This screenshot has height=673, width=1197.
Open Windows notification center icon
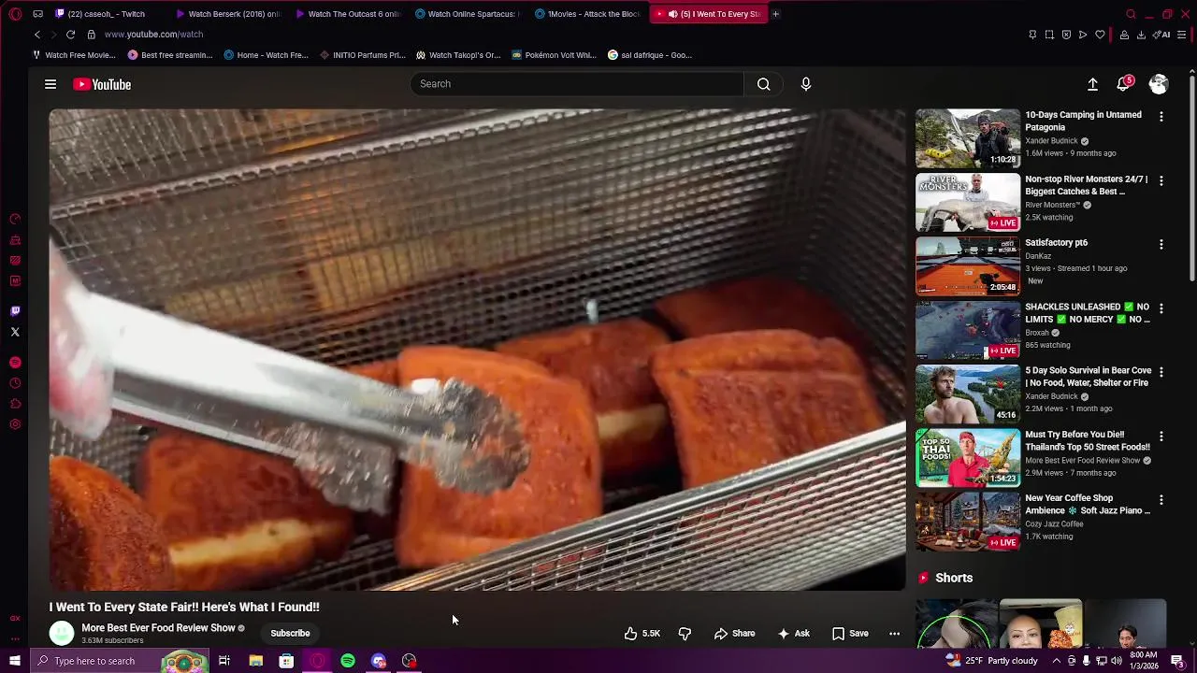1178,661
